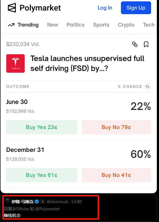Switch to the Politics tab

[76, 25]
